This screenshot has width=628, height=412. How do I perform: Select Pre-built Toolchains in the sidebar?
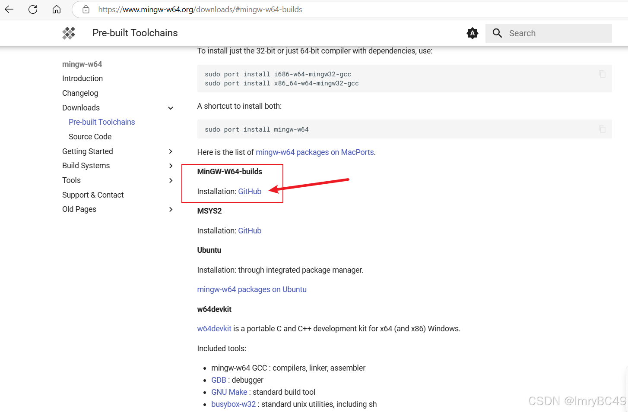[102, 122]
